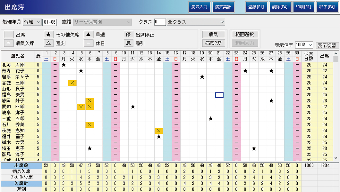
Task: Select the 病気欠席 × legend icon
Action: tap(9, 43)
